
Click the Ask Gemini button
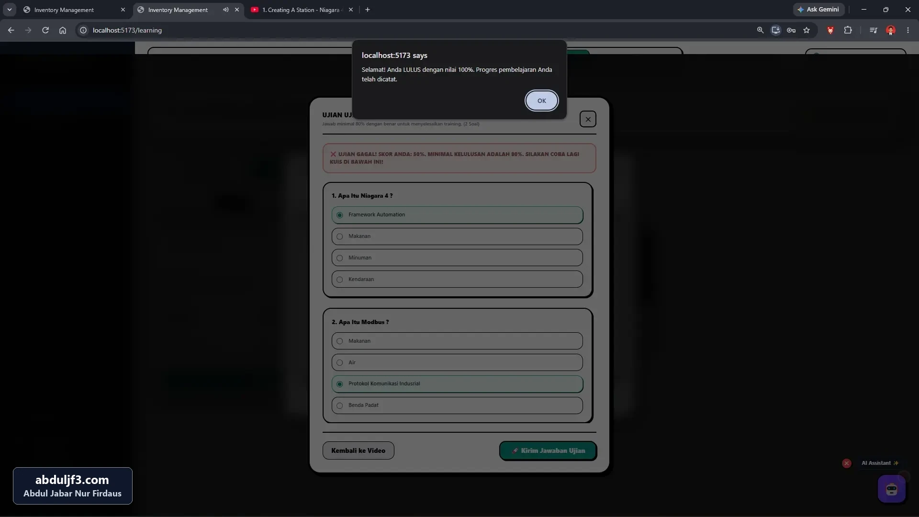[818, 10]
